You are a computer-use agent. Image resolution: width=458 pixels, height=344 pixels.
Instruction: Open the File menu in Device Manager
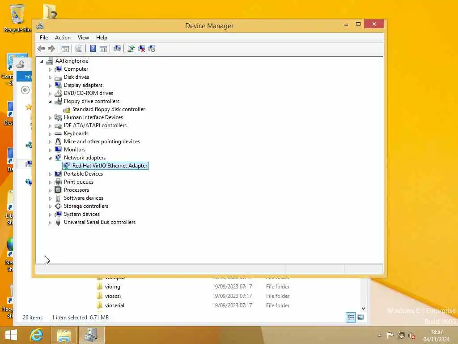(x=44, y=38)
